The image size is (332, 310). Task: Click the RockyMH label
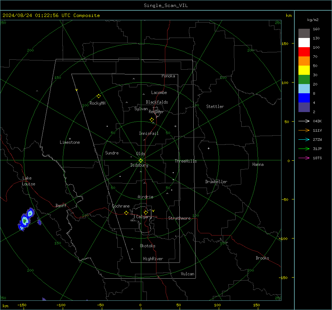coord(97,103)
